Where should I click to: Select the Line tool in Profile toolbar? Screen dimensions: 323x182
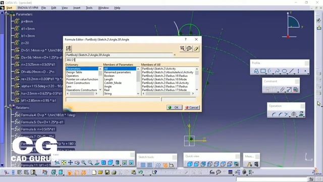click(291, 71)
